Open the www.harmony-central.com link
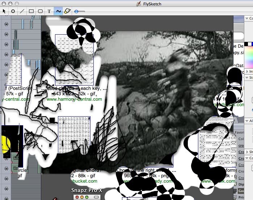This screenshot has height=200, width=253. click(x=74, y=99)
